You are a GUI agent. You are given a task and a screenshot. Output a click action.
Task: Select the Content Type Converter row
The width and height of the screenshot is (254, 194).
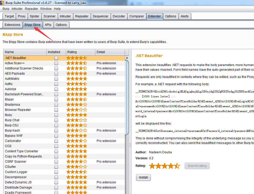tap(64, 151)
